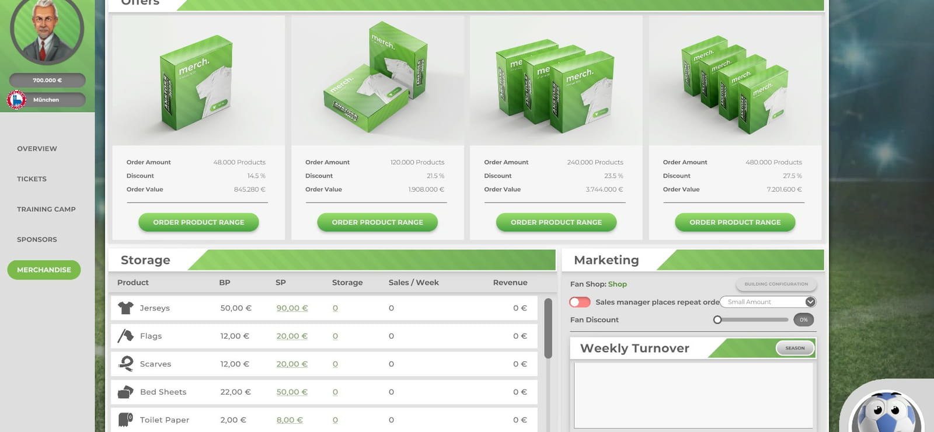This screenshot has width=934, height=432.
Task: Click the München club crest icon
Action: 17,100
